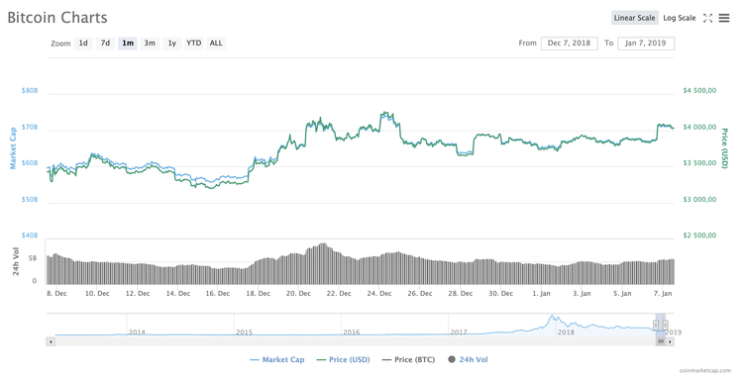This screenshot has height=379, width=743.
Task: Choose the 1y zoom range
Action: coord(172,44)
